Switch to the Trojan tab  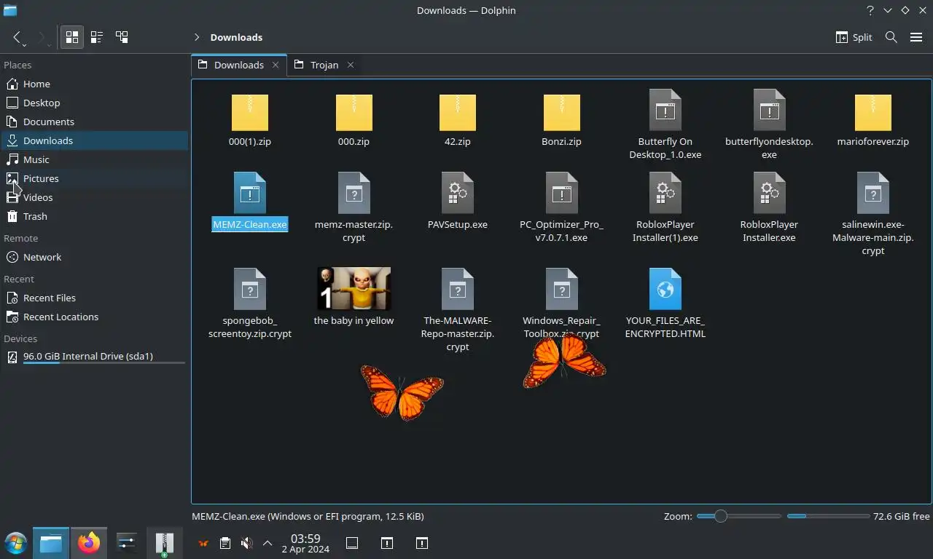click(324, 65)
